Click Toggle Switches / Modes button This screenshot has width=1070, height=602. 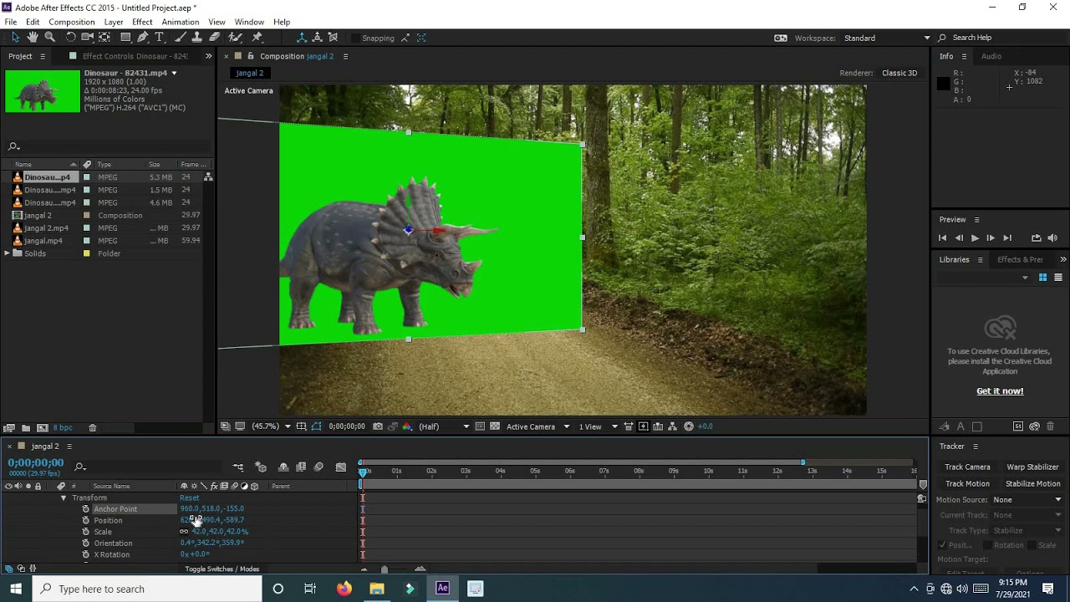tap(222, 569)
